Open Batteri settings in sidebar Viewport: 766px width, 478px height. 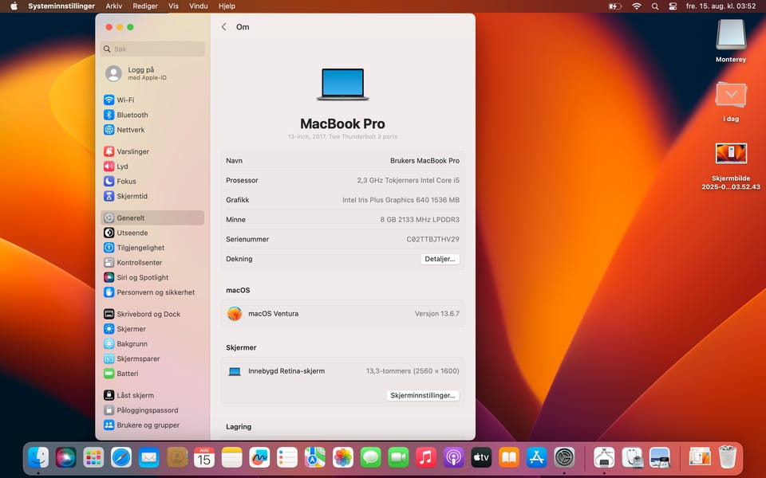127,374
